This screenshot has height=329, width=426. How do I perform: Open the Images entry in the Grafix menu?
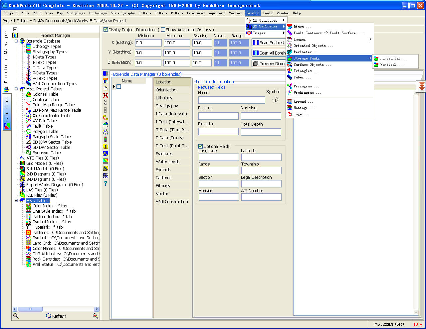[266, 33]
